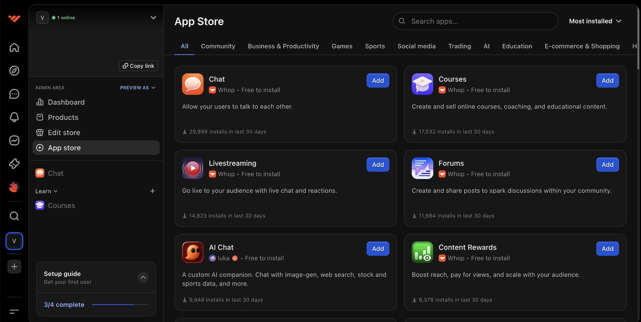Screen dimensions: 641x322
Task: Click the Chat app icon in card
Action: click(x=193, y=84)
